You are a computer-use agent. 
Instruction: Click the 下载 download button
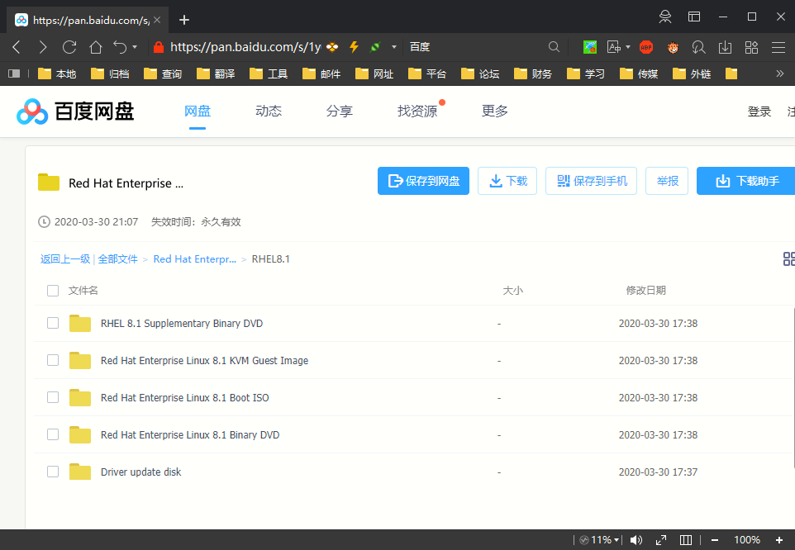507,181
